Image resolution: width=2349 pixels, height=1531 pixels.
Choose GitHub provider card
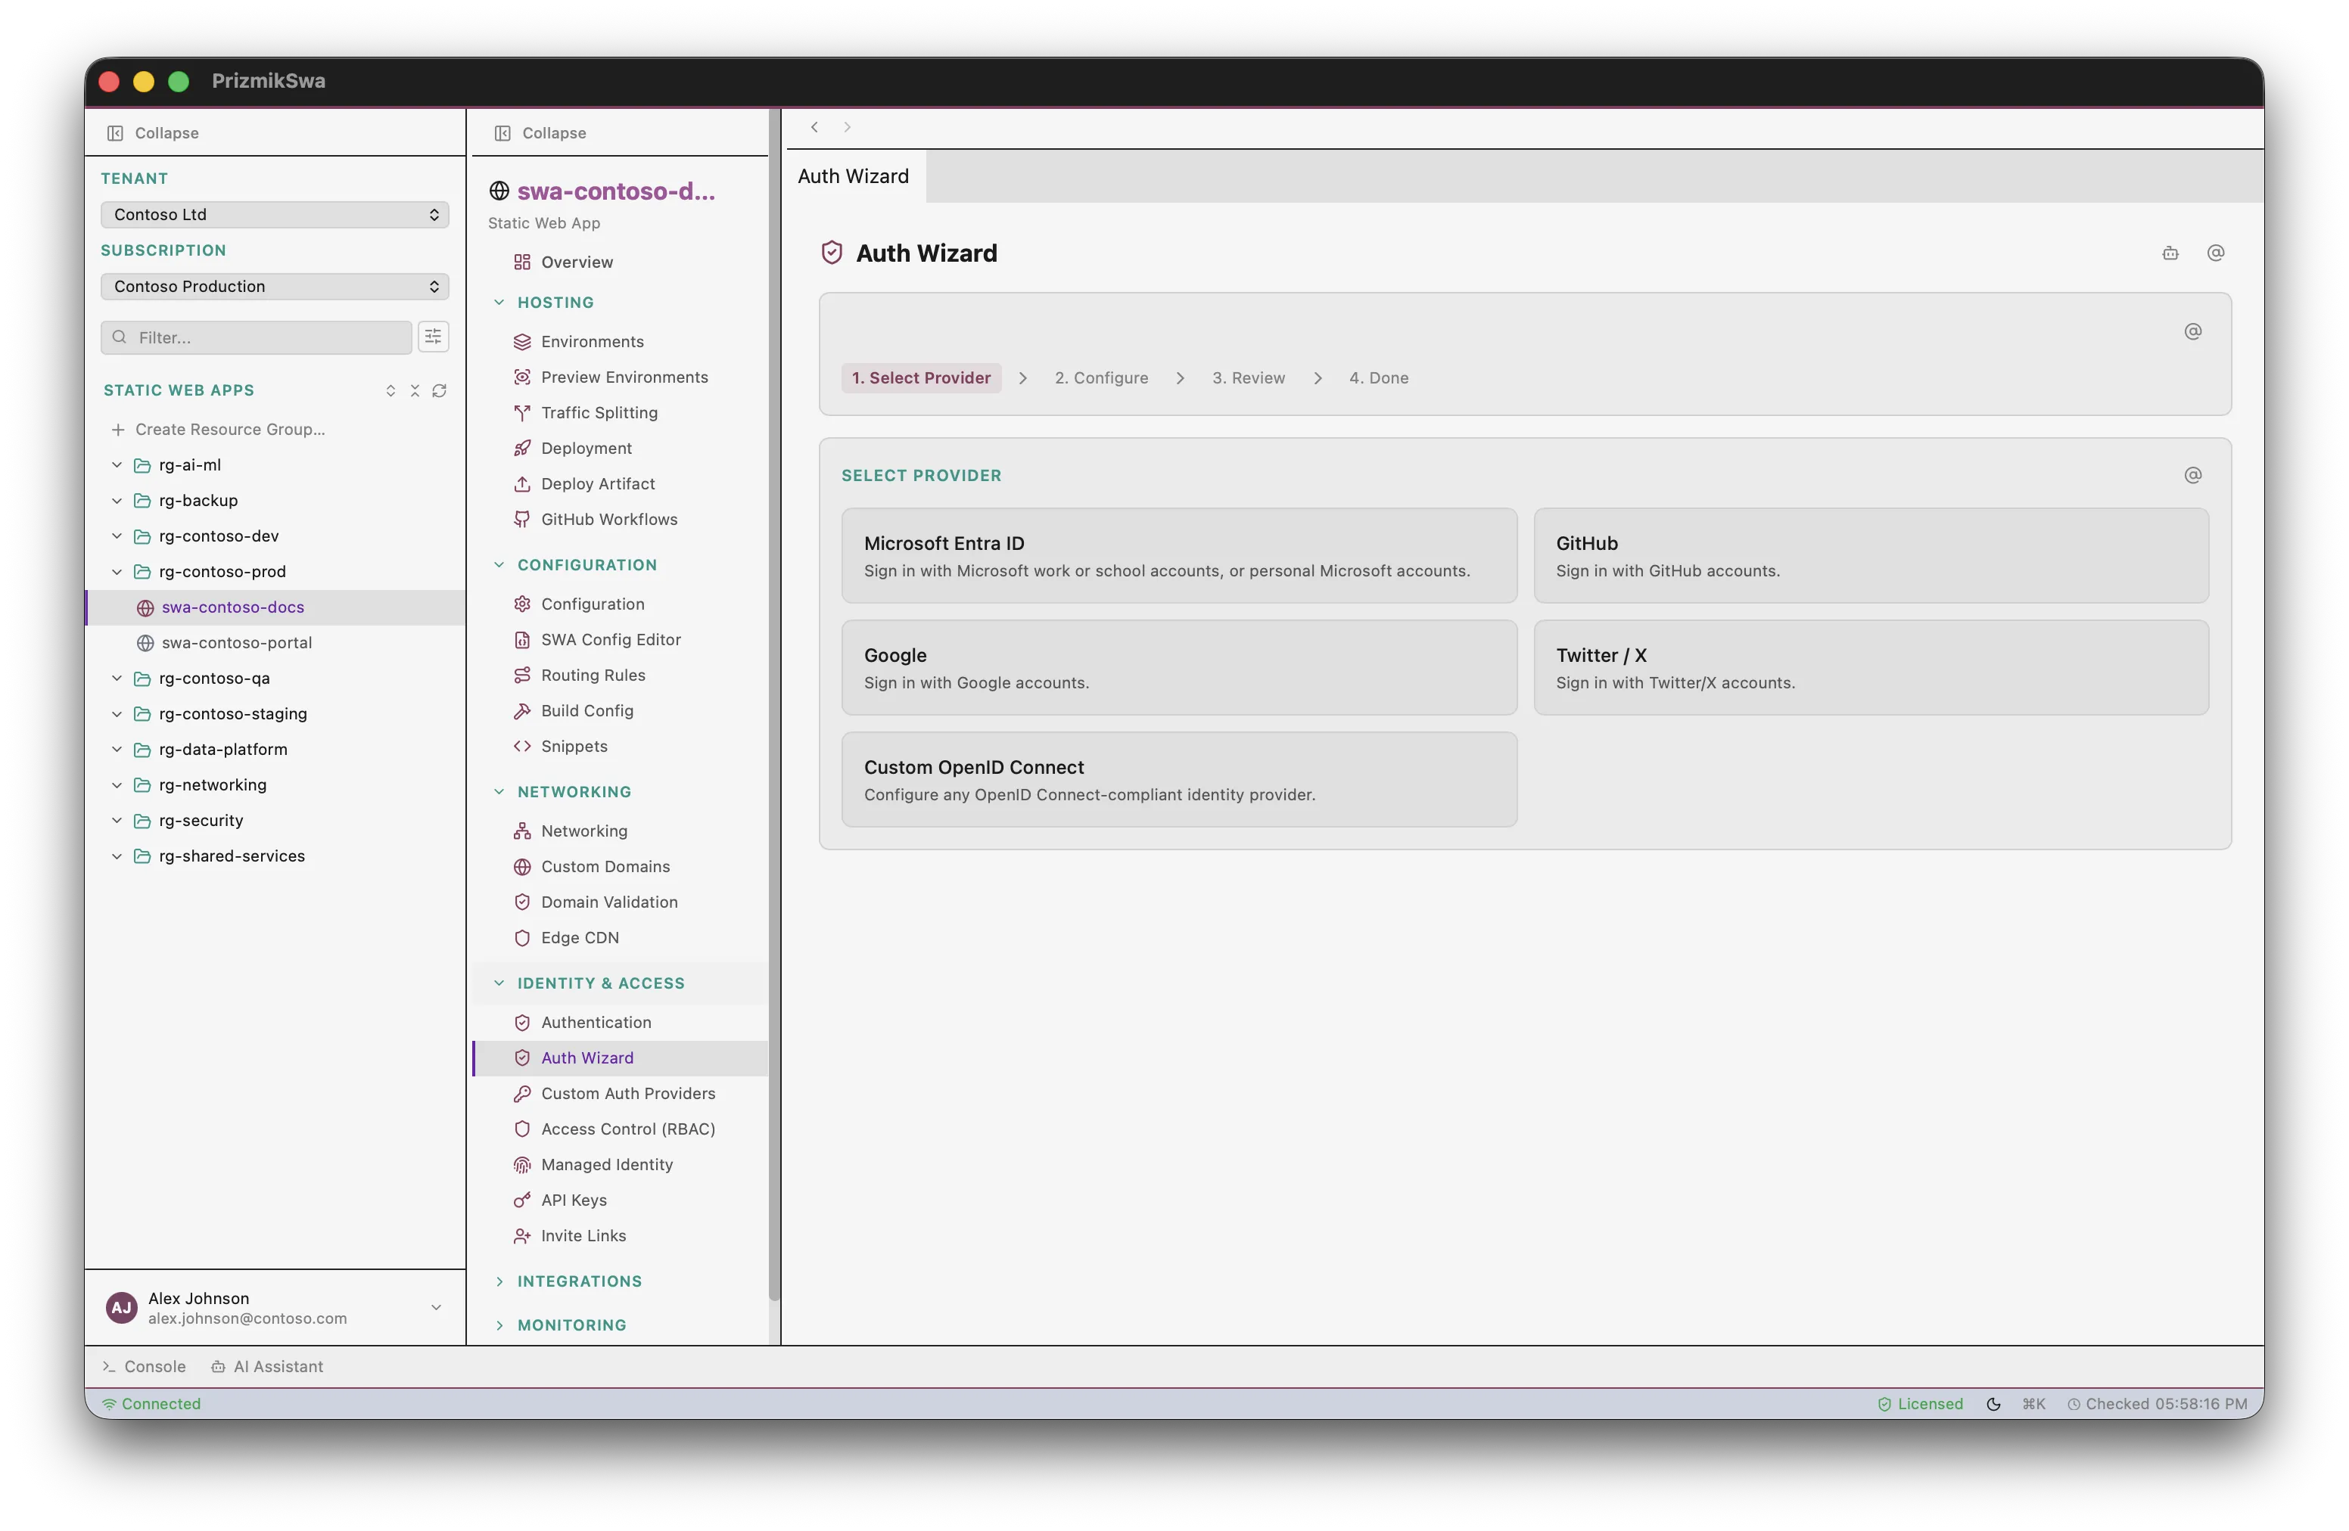[1870, 555]
